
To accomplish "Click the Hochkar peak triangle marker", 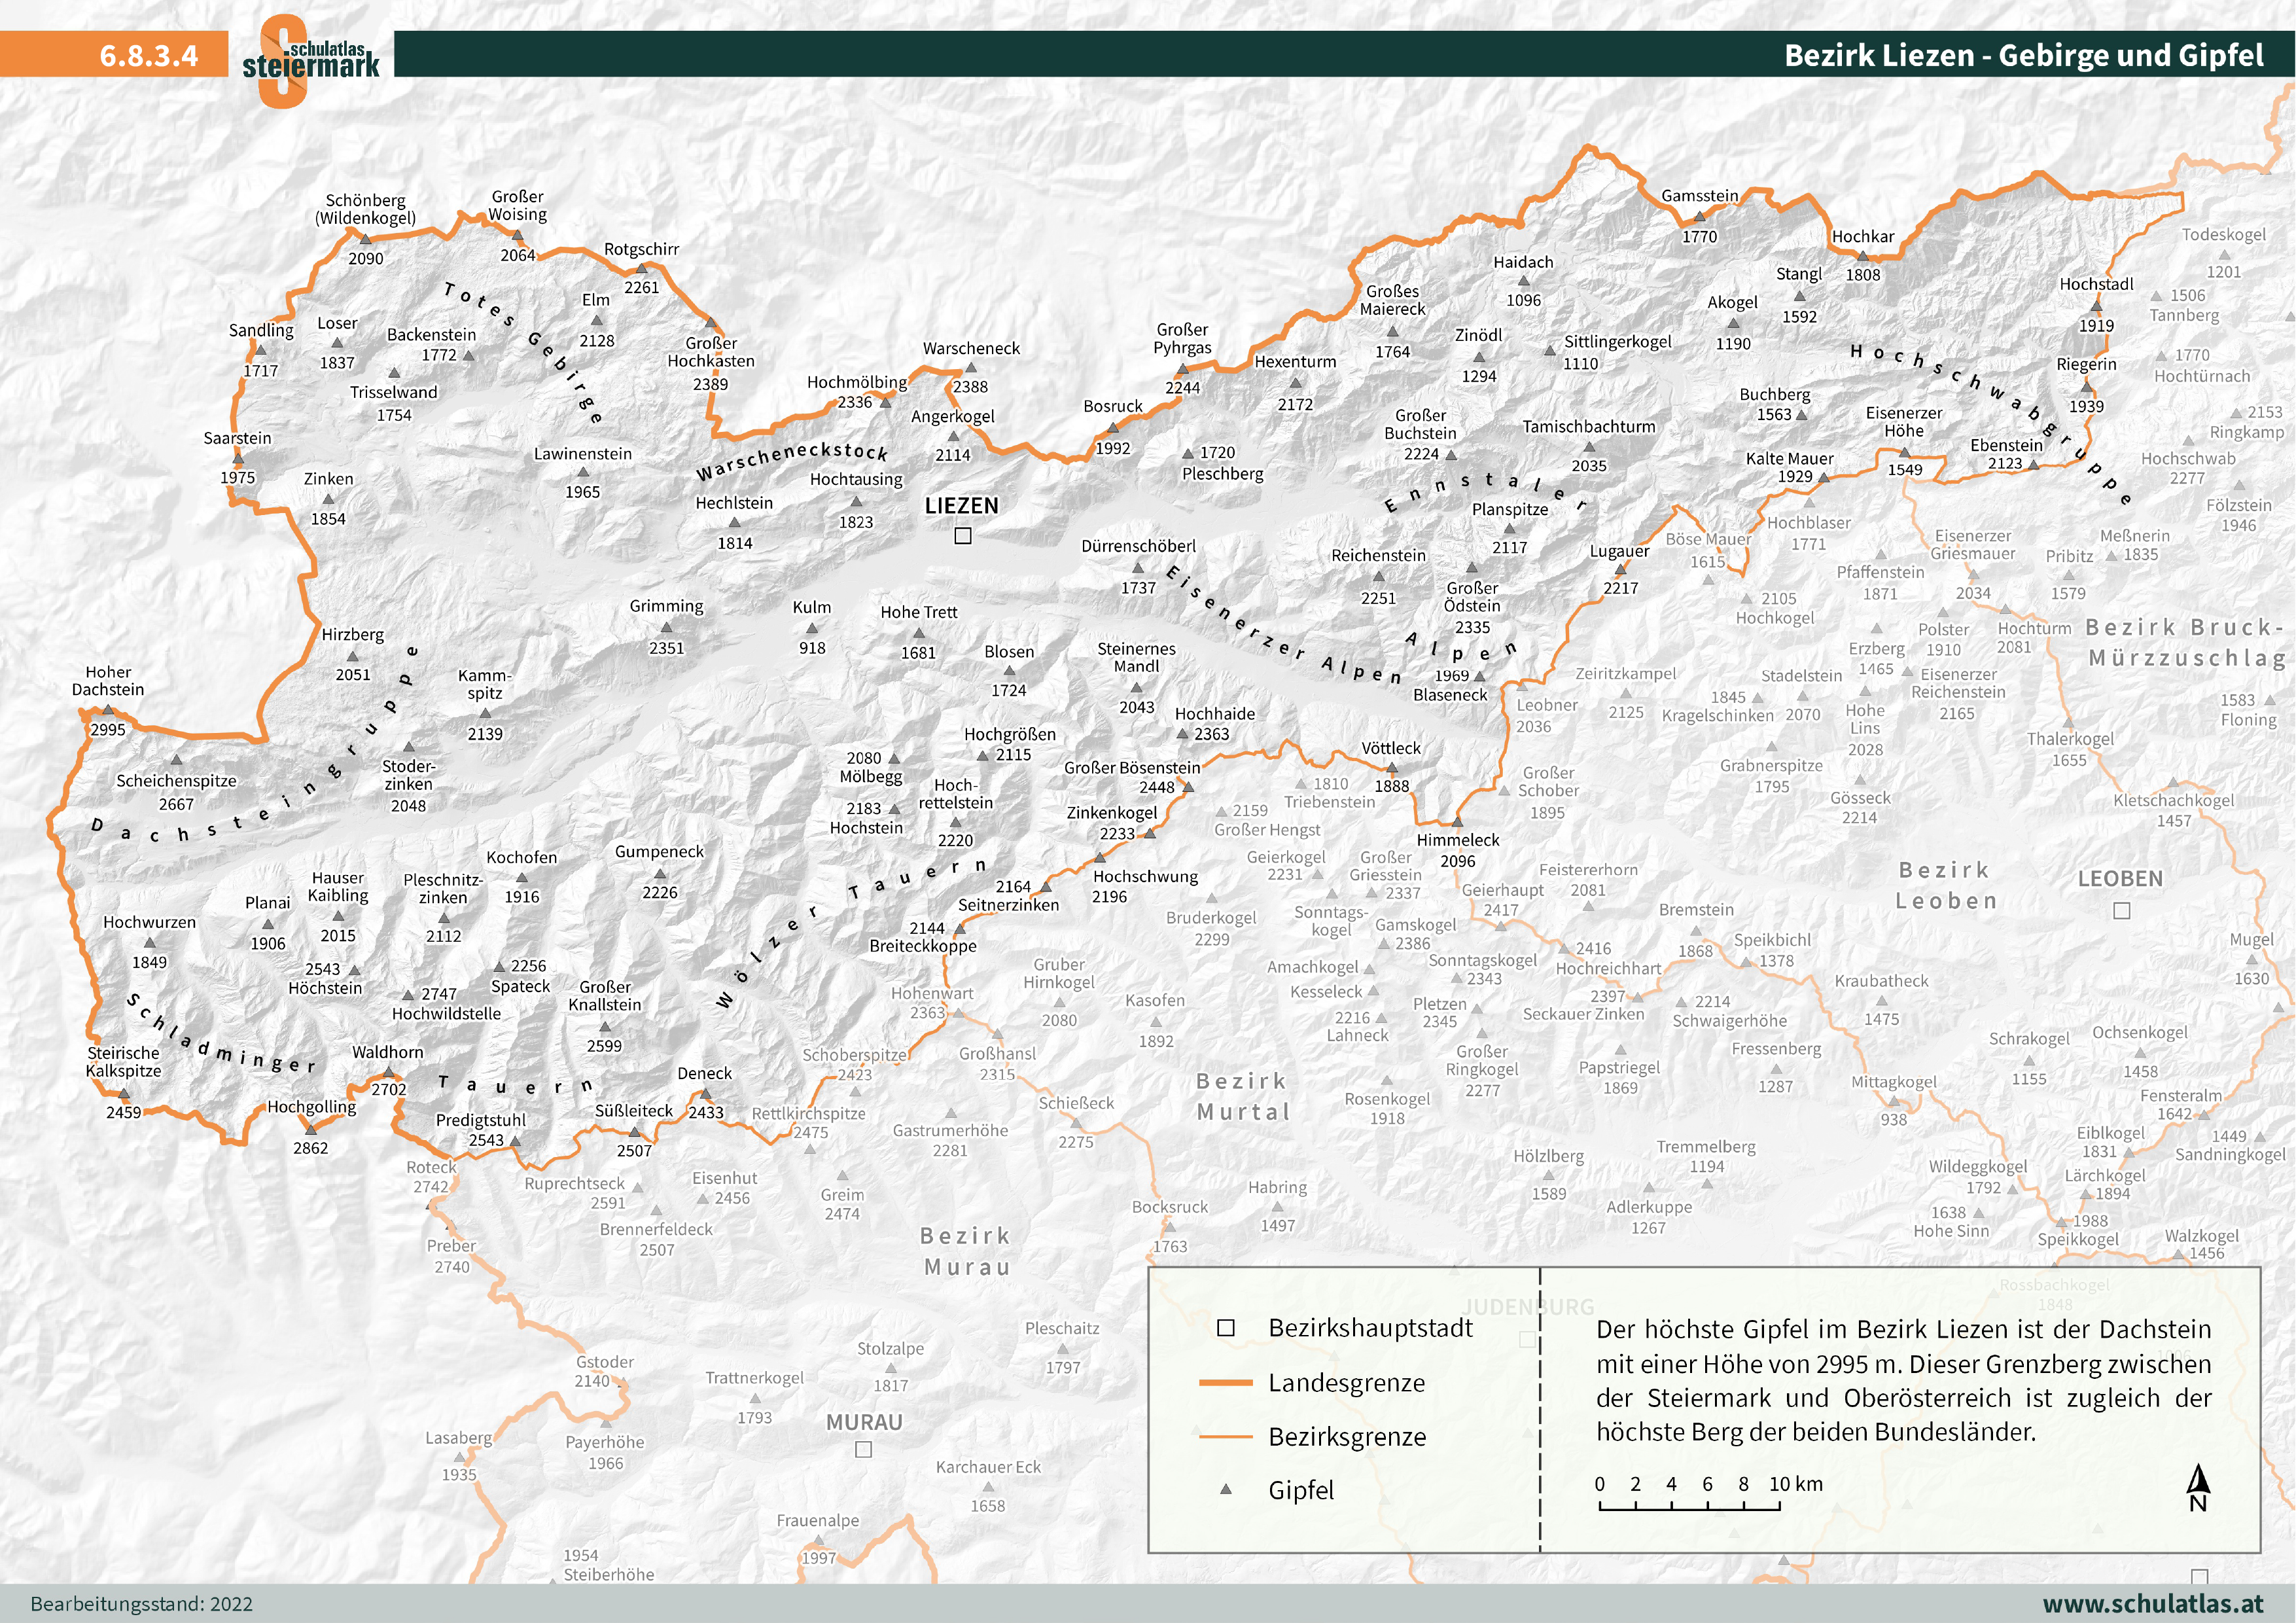I will coord(1862,257).
